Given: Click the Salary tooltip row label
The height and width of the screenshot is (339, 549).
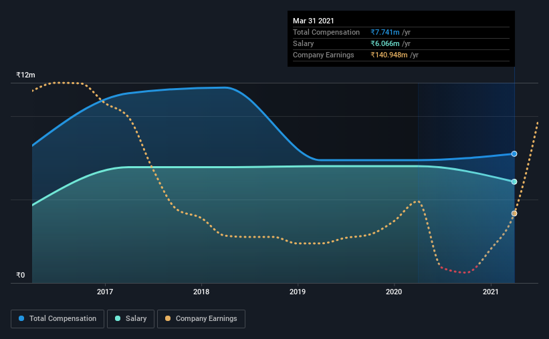Looking at the screenshot, I should tap(303, 43).
